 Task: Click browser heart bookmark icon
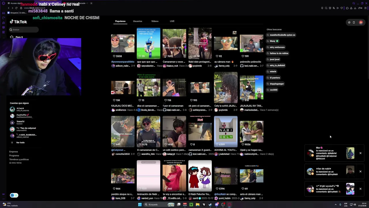pos(342,8)
